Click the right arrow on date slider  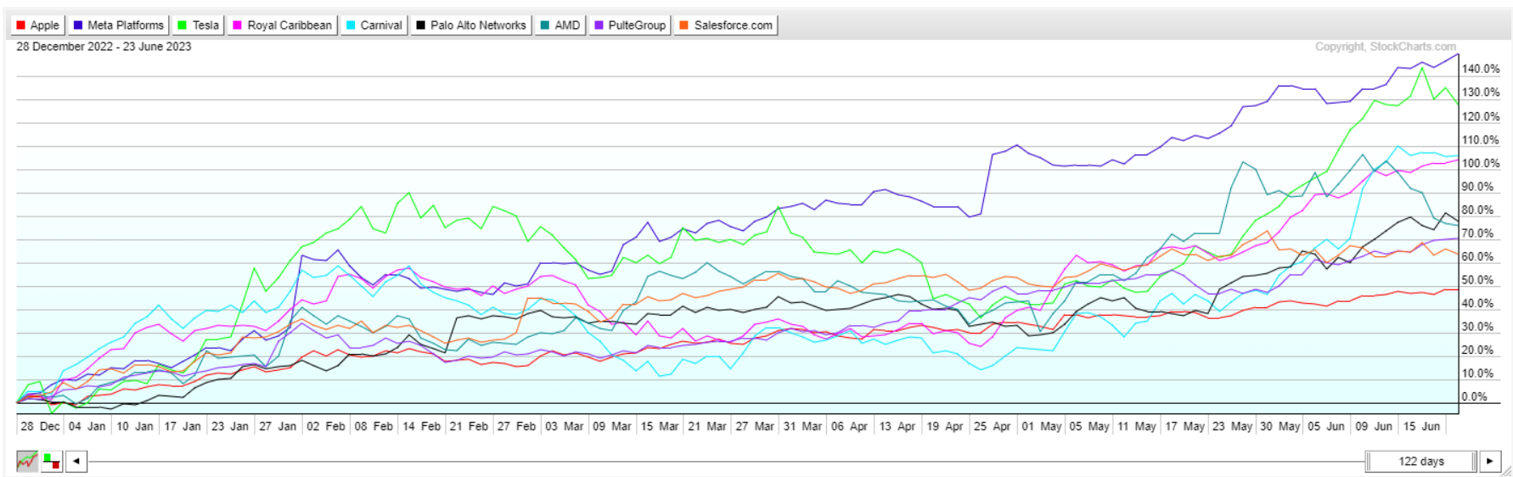[1489, 462]
